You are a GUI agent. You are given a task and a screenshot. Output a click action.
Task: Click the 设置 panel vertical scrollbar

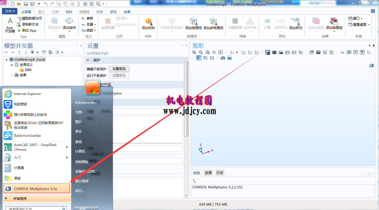[186, 99]
